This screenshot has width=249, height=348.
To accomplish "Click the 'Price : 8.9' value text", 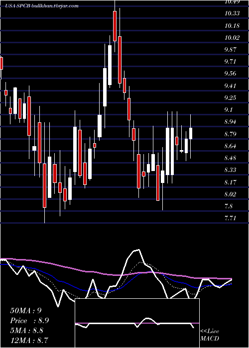I will click(29, 321).
